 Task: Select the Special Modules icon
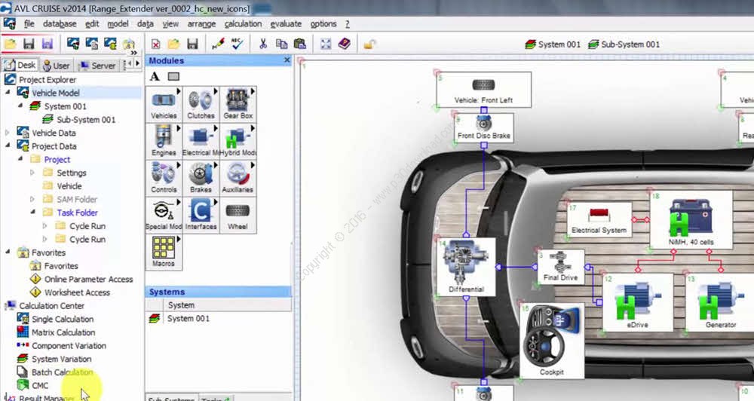click(x=164, y=216)
